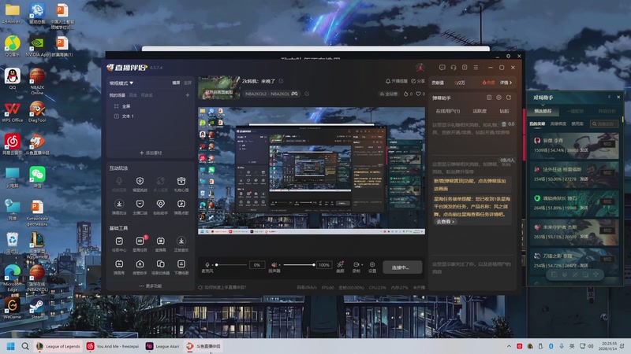Open the 全站榜 ranking
Image resolution: width=631 pixels, height=354 pixels.
[389, 94]
